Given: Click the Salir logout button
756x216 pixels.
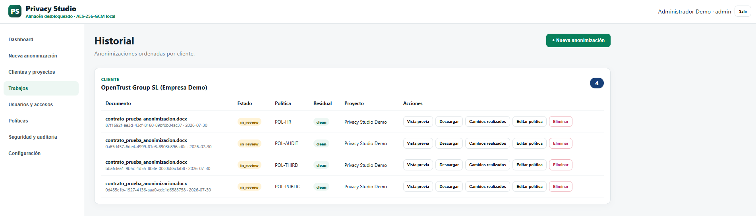Looking at the screenshot, I should pos(743,11).
